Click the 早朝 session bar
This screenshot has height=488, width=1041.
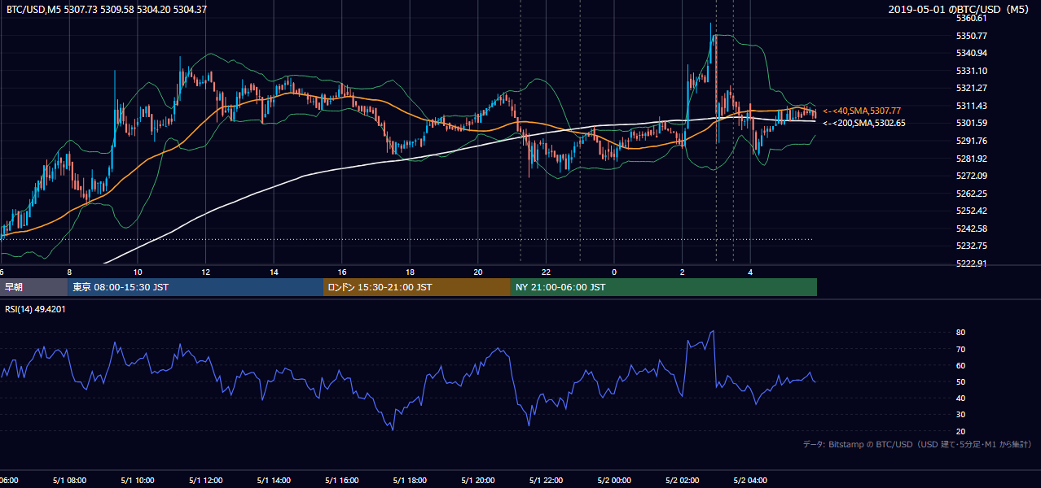click(33, 287)
